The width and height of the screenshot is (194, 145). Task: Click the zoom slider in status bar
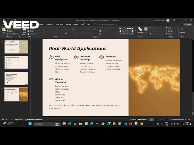point(176,120)
